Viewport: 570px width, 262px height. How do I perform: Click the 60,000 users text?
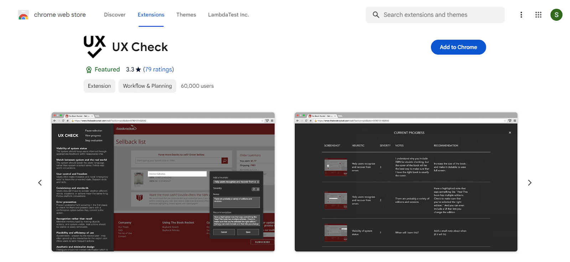click(x=197, y=86)
